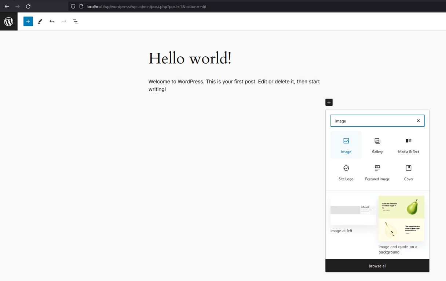Undo the last change
This screenshot has width=446, height=281.
click(x=52, y=21)
